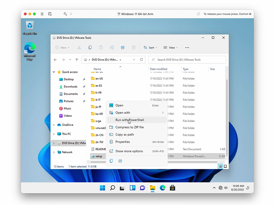Expand the OneDrive tree node
This screenshot has height=205, width=275.
54,125
